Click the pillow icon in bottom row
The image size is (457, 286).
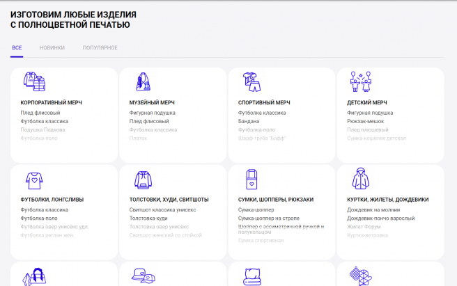[x=252, y=277]
